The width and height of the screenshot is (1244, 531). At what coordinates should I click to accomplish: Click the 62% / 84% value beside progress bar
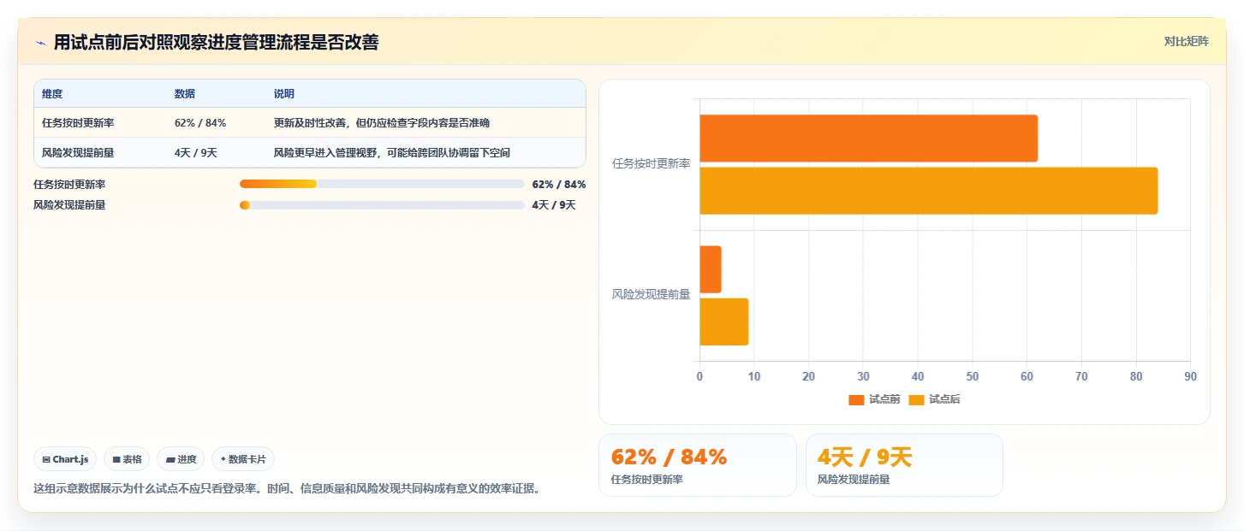559,184
